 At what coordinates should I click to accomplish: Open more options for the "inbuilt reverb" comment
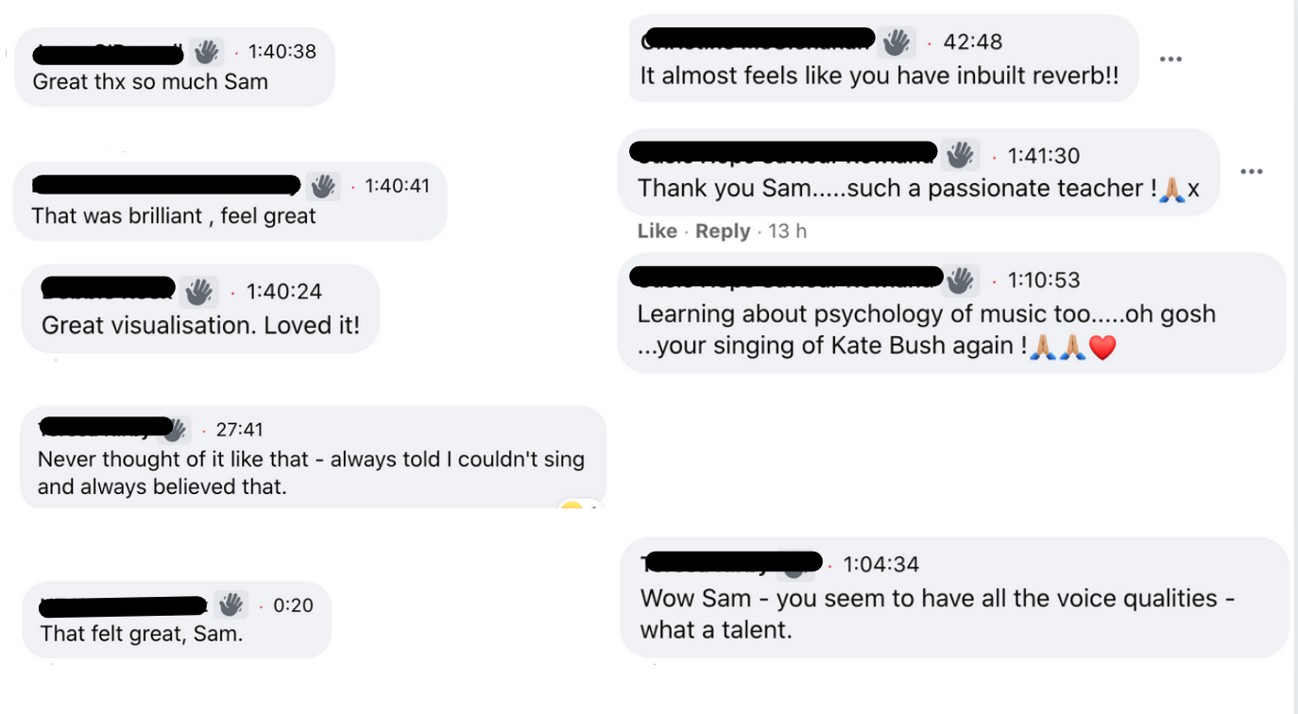[1170, 59]
